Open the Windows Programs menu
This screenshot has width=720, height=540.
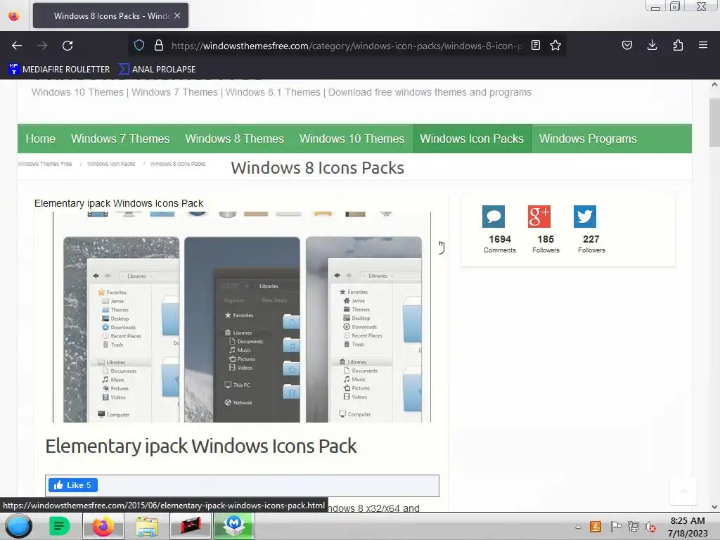pyautogui.click(x=588, y=139)
